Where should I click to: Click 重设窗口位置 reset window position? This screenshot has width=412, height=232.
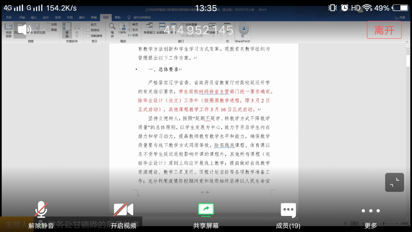click(192, 35)
